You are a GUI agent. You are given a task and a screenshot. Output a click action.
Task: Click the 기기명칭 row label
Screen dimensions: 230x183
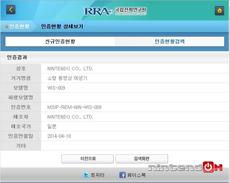[21, 78]
